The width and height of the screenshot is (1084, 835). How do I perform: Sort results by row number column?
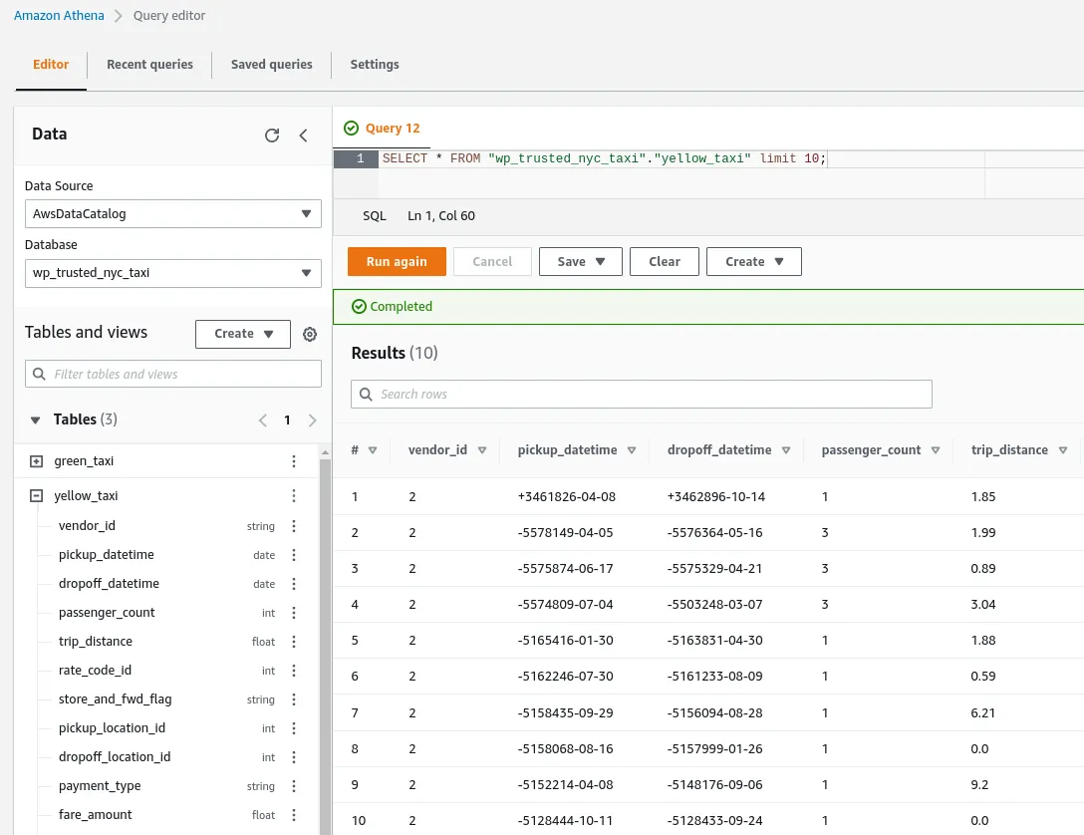373,450
